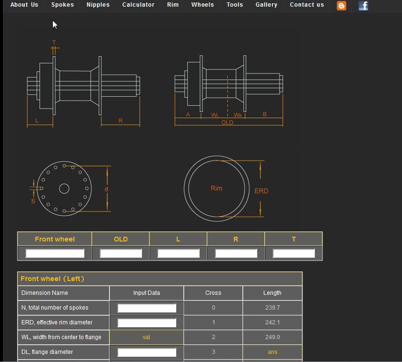Click the L input field under Front wheel
The width and height of the screenshot is (402, 362).
point(178,253)
